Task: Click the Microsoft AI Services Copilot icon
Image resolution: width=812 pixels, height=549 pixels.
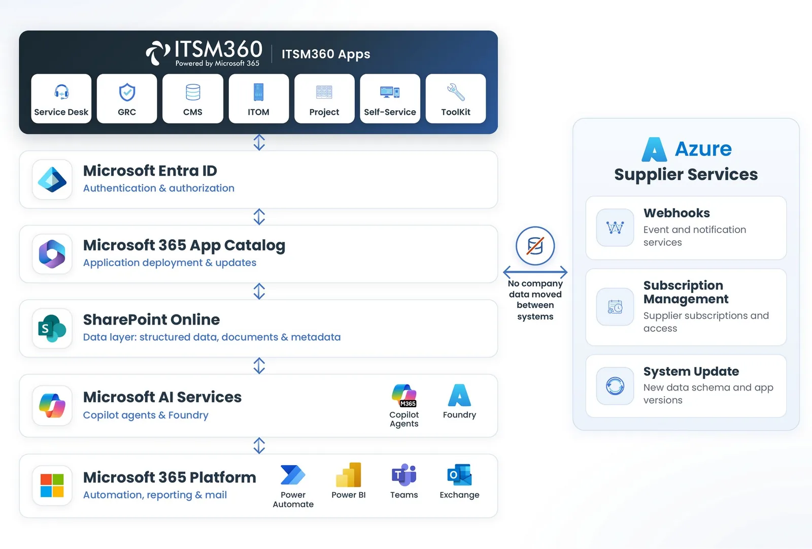Action: pyautogui.click(x=52, y=405)
